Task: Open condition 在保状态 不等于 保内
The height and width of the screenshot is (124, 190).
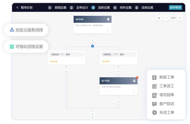Action: [118, 54]
